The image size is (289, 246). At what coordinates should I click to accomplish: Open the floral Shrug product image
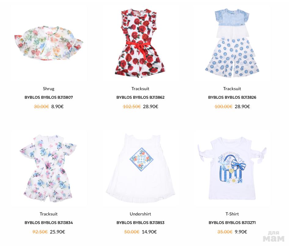(x=49, y=43)
